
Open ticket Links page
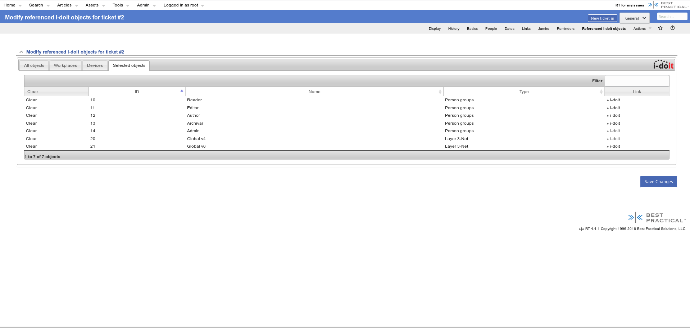pos(526,29)
